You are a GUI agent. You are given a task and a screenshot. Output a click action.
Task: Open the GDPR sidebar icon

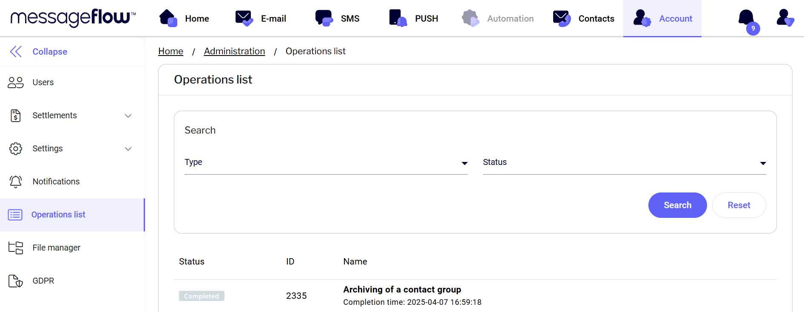[16, 281]
